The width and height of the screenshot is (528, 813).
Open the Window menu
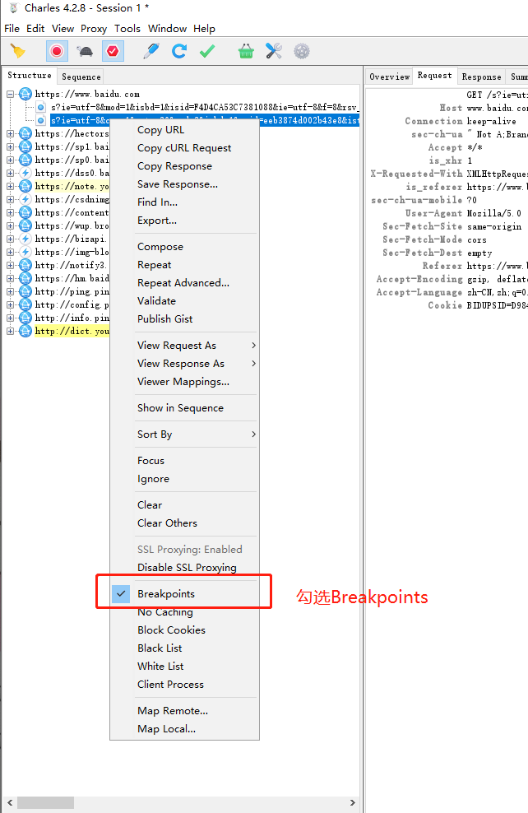(167, 29)
